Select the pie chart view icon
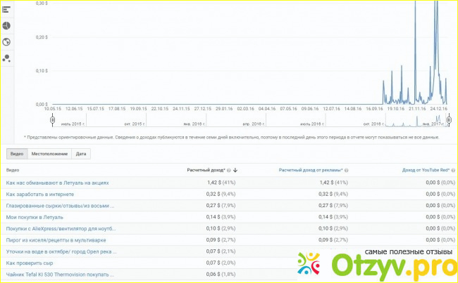 pos(6,25)
